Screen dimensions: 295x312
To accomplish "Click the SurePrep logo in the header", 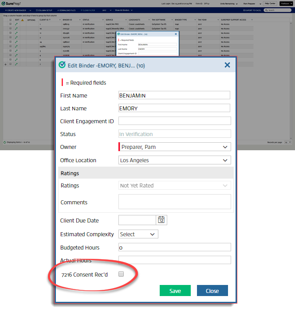I will [x=11, y=4].
